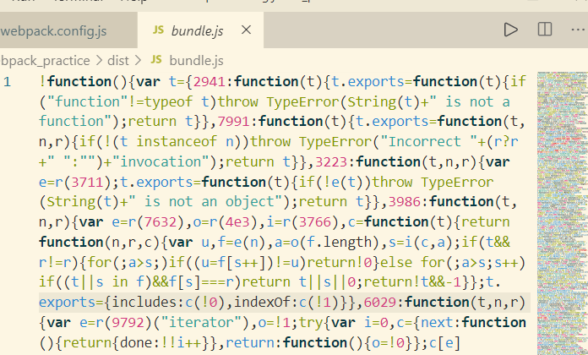Click the word done in the code
Screen dimensions: 588x355
(136, 343)
